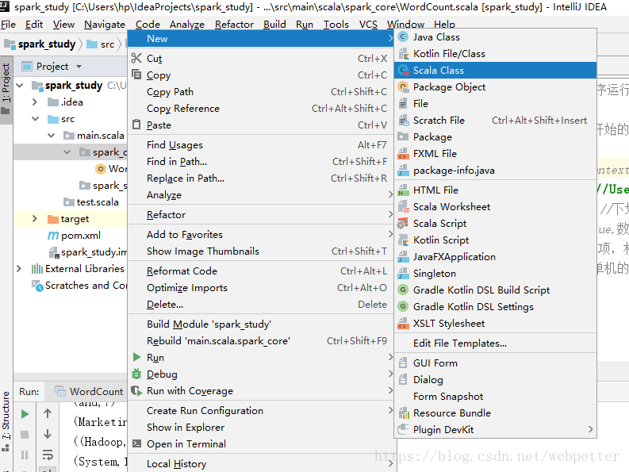The height and width of the screenshot is (472, 629).
Task: Expand External Libraries in project tree
Action: (x=19, y=269)
